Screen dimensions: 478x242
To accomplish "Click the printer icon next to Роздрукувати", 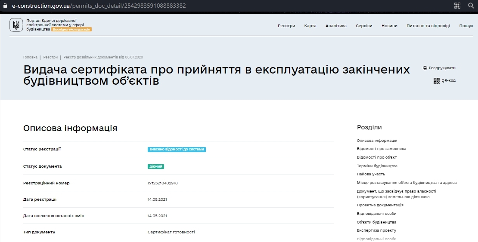I will pos(425,68).
